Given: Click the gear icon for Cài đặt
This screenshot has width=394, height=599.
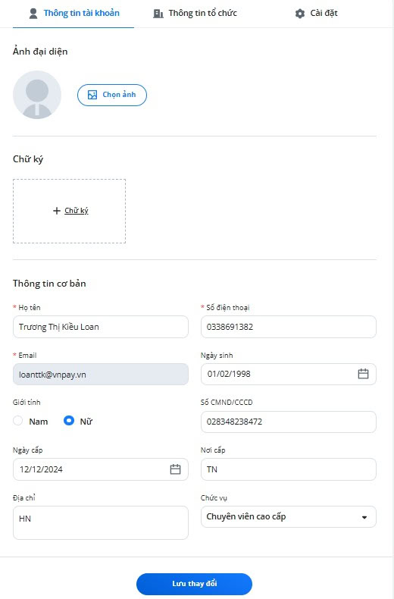Looking at the screenshot, I should coord(300,14).
